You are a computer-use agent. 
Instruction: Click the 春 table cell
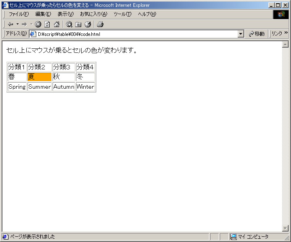coord(17,77)
